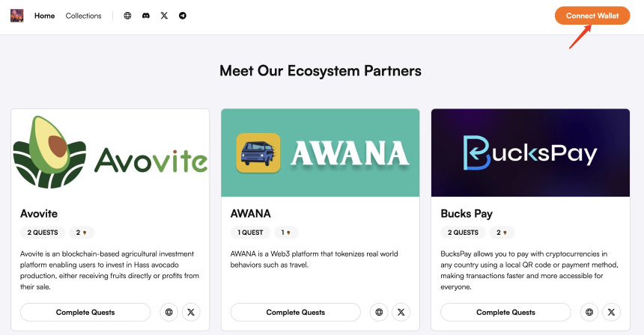644x335 pixels.
Task: Click the site logo avatar in the header
Action: 16,16
